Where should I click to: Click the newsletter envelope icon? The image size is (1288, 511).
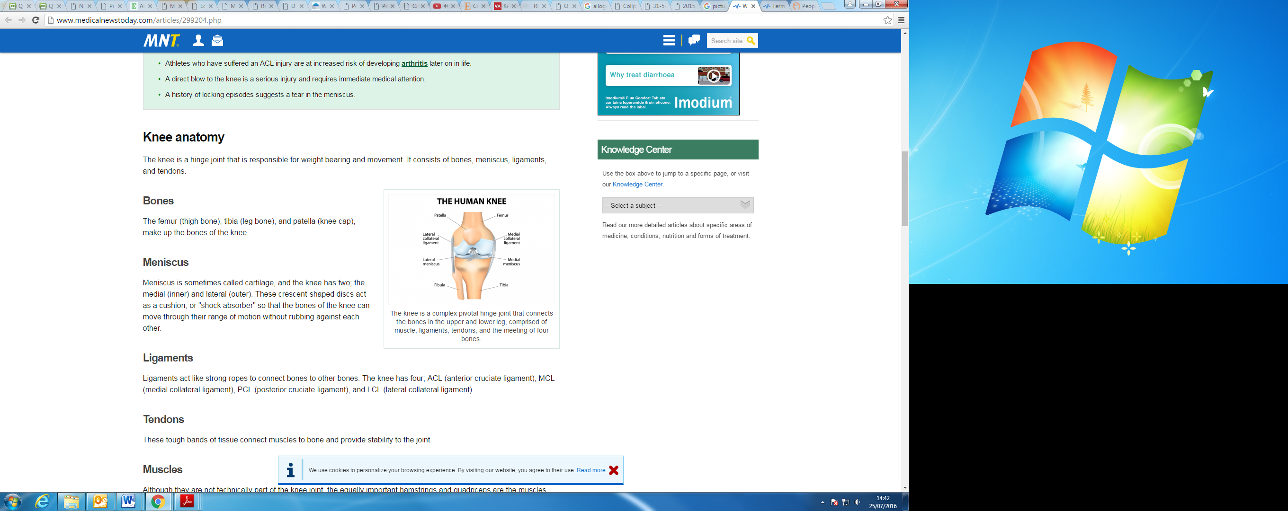[217, 41]
